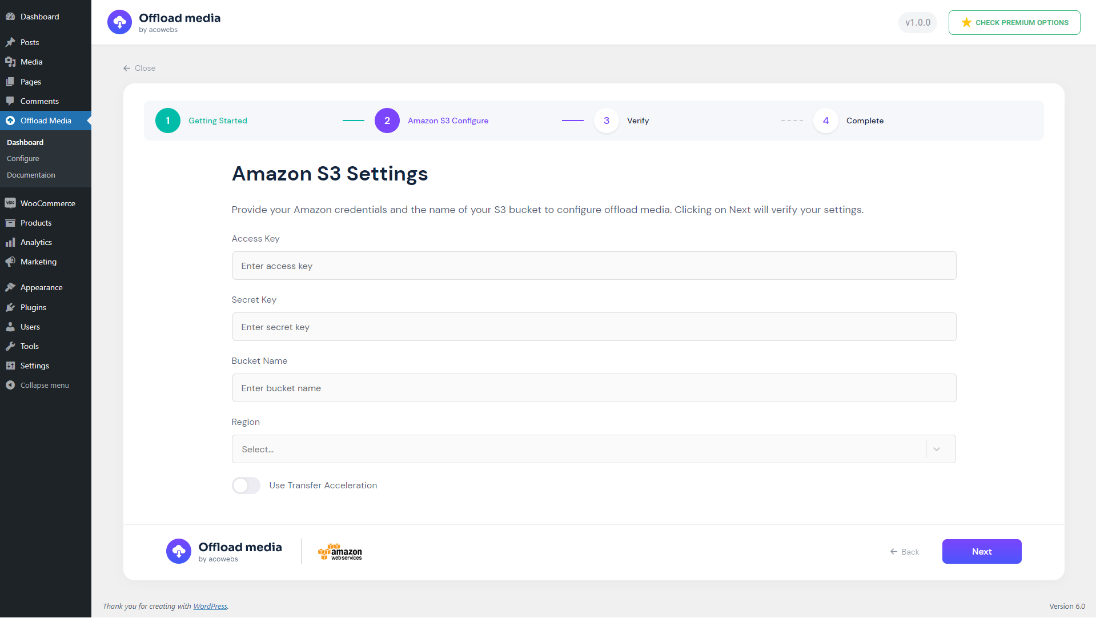1096x618 pixels.
Task: Click the Media library icon
Action: 10,62
